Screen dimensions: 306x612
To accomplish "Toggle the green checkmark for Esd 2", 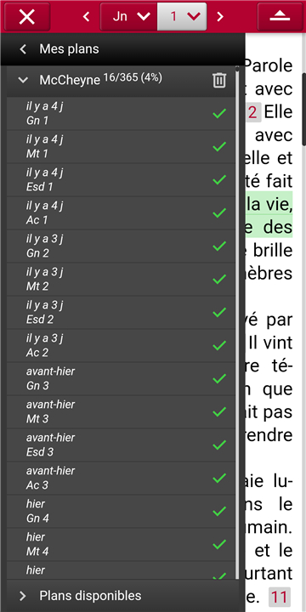I will 219,313.
